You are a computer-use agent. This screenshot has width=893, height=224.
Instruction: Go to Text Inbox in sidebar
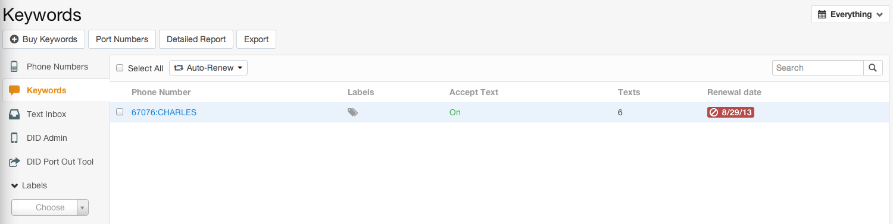46,114
